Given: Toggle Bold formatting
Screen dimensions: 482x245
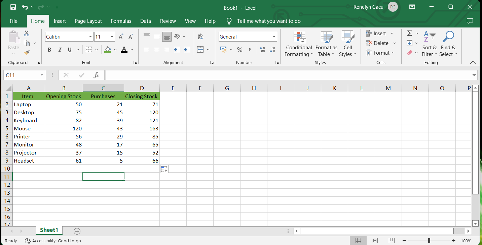Looking at the screenshot, I should [49, 50].
